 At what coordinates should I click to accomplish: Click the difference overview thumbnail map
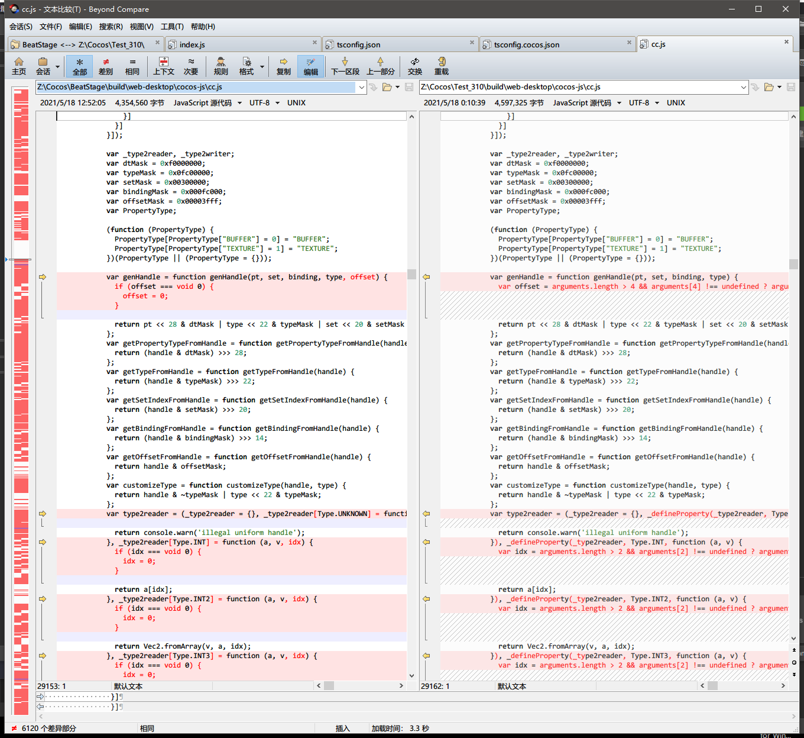21,401
